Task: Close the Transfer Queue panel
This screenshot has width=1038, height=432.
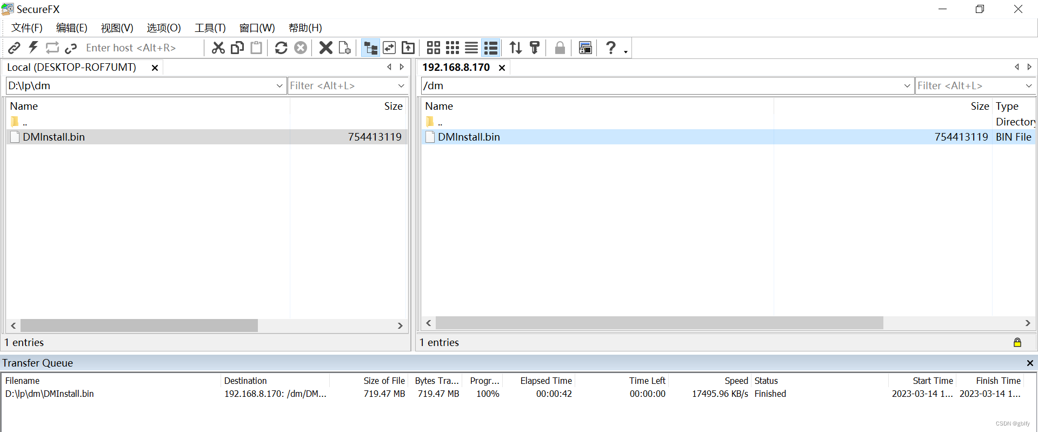Action: pos(1030,363)
